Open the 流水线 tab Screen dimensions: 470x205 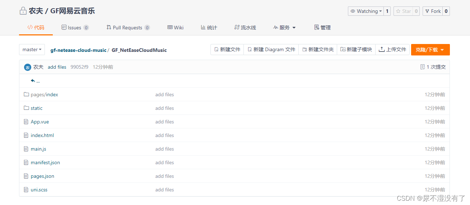point(245,28)
